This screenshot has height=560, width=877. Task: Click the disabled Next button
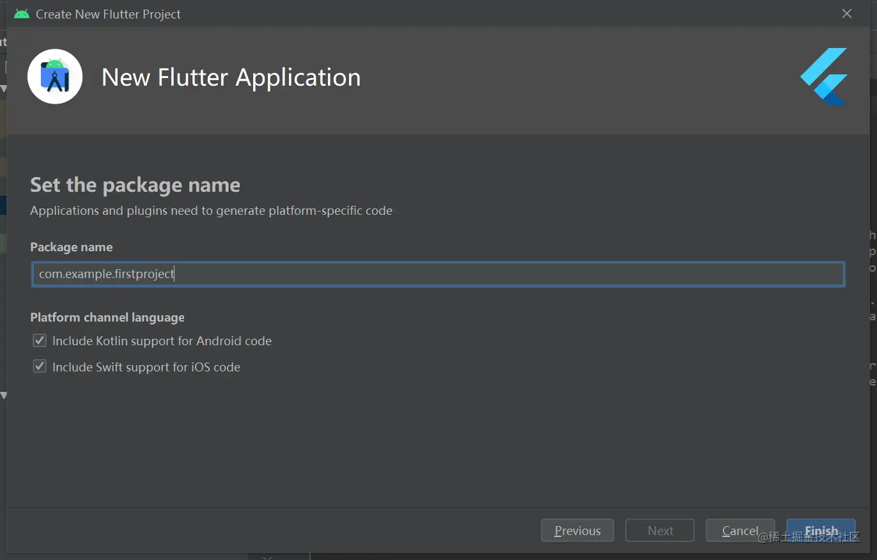coord(660,531)
